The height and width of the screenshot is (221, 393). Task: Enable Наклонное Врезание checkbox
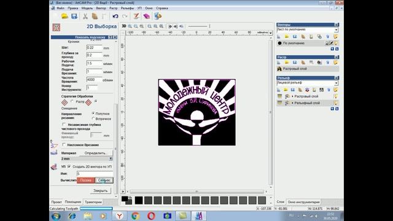(x=64, y=145)
